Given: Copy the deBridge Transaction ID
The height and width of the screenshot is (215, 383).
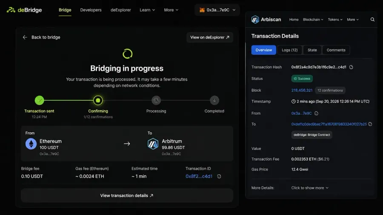Looking at the screenshot, I should [x=219, y=176].
